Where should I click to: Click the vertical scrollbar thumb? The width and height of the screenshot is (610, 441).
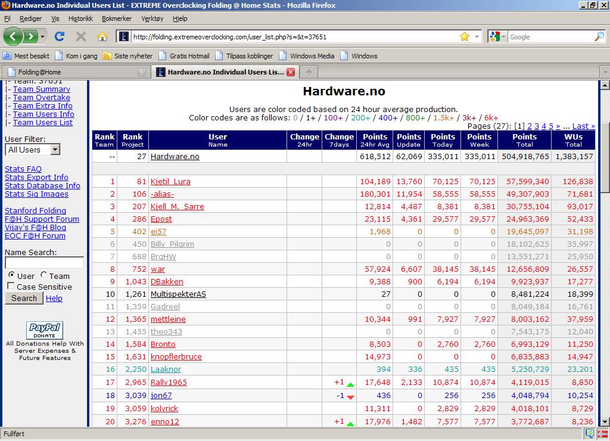click(605, 157)
